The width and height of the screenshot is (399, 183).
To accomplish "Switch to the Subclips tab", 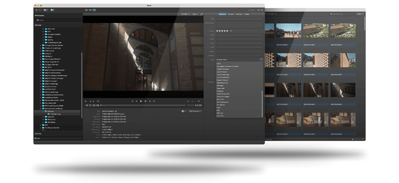I will pos(239,14).
